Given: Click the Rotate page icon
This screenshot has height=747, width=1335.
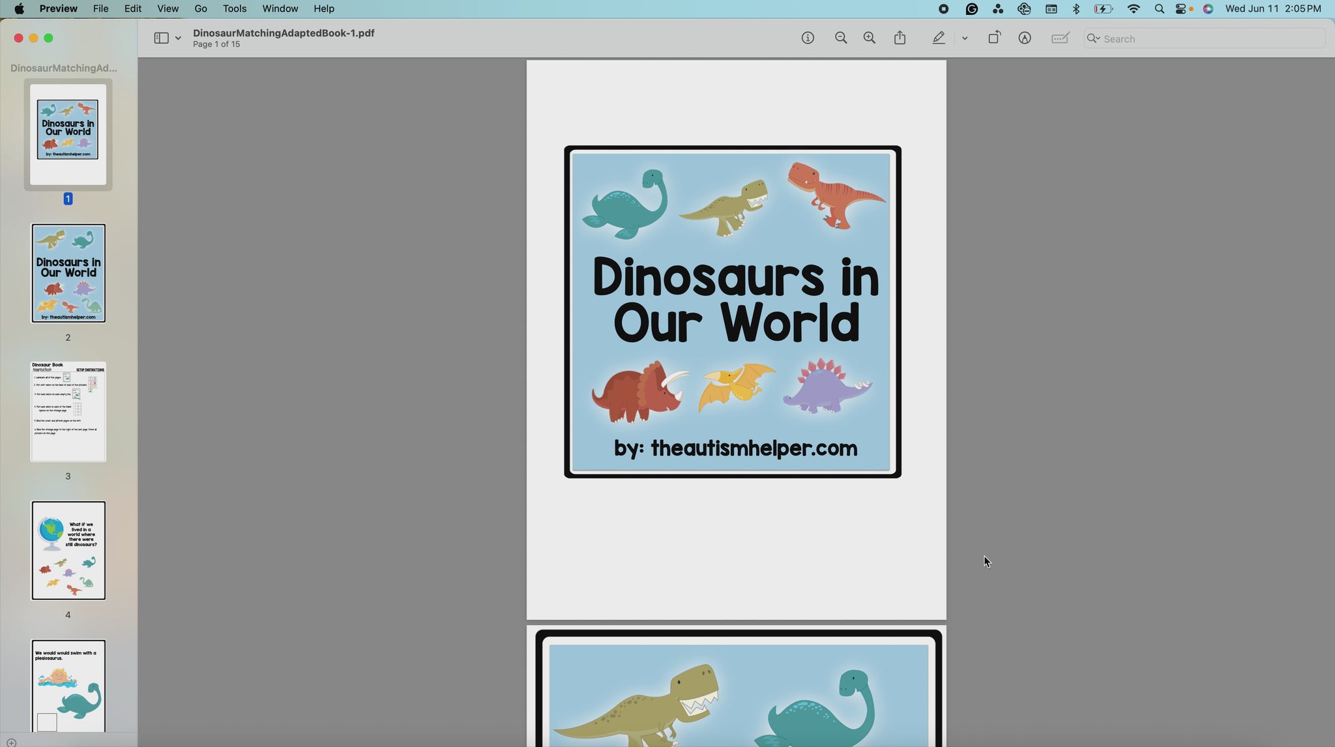Looking at the screenshot, I should tap(994, 38).
